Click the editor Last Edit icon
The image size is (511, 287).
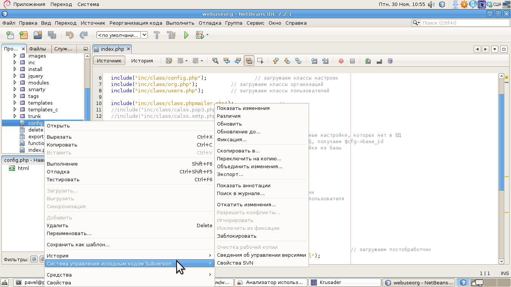[x=169, y=61]
